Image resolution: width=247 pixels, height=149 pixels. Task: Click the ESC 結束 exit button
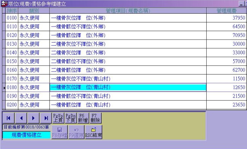tap(93, 132)
